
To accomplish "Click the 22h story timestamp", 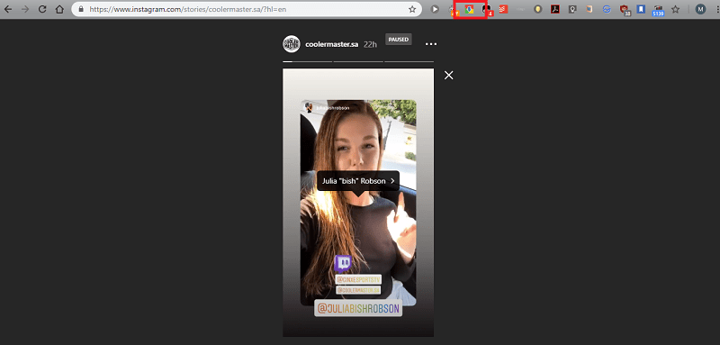I will (370, 44).
